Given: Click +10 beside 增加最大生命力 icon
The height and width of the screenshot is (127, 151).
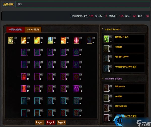Looking at the screenshot, I should (111, 37).
